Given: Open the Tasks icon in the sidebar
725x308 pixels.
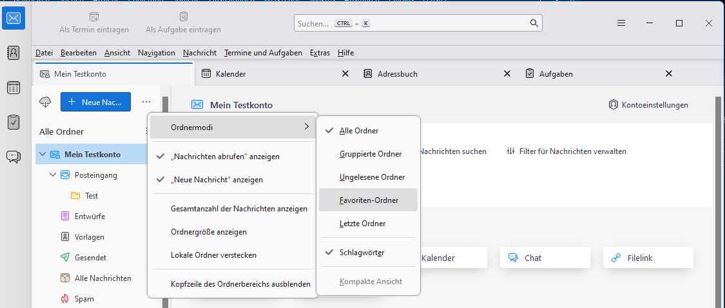Looking at the screenshot, I should click(x=14, y=122).
